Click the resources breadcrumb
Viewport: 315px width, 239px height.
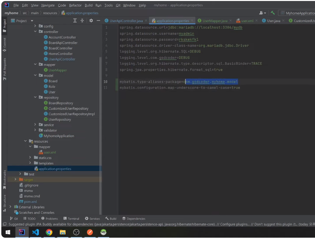pyautogui.click(x=50, y=13)
